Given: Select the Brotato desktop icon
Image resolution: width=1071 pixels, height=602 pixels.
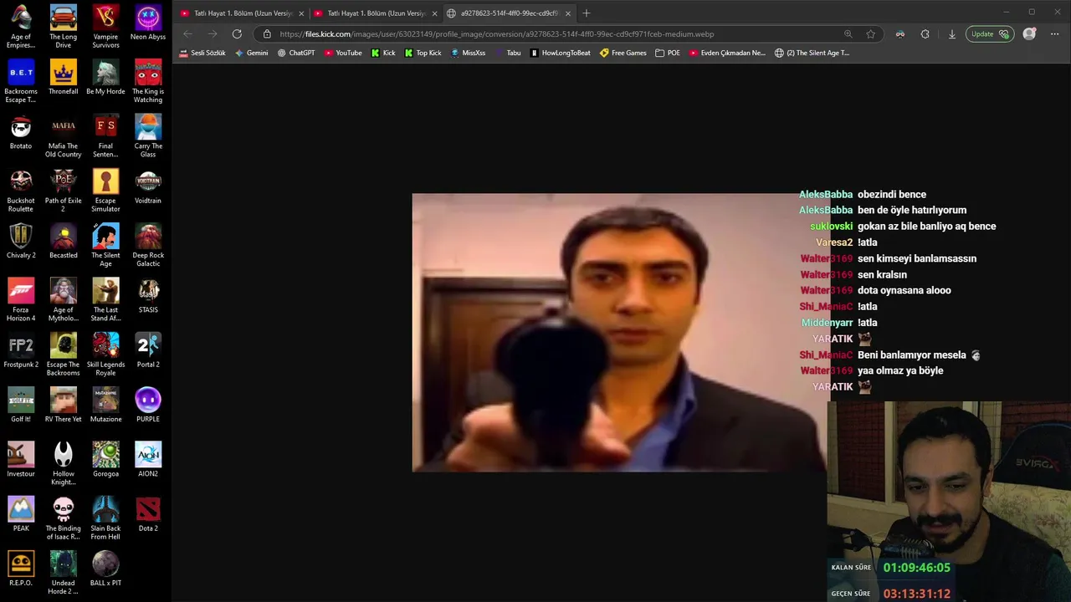Looking at the screenshot, I should (x=21, y=132).
